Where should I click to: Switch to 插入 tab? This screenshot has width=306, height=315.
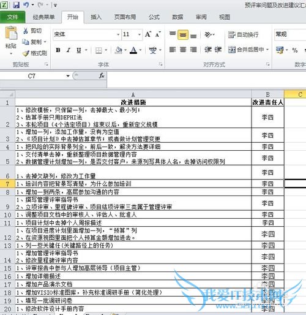tap(96, 17)
